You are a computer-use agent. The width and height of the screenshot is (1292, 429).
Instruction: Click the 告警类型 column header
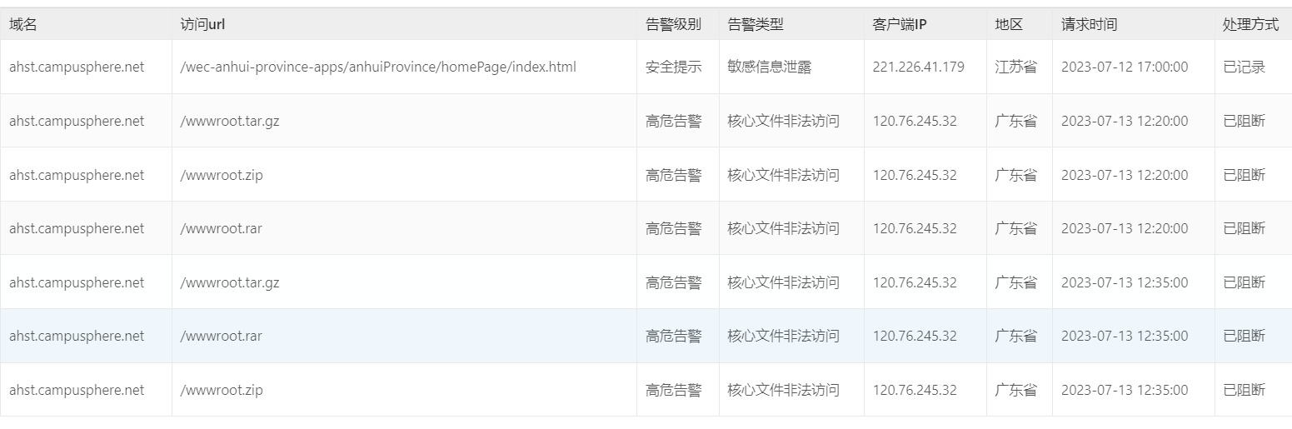(755, 25)
